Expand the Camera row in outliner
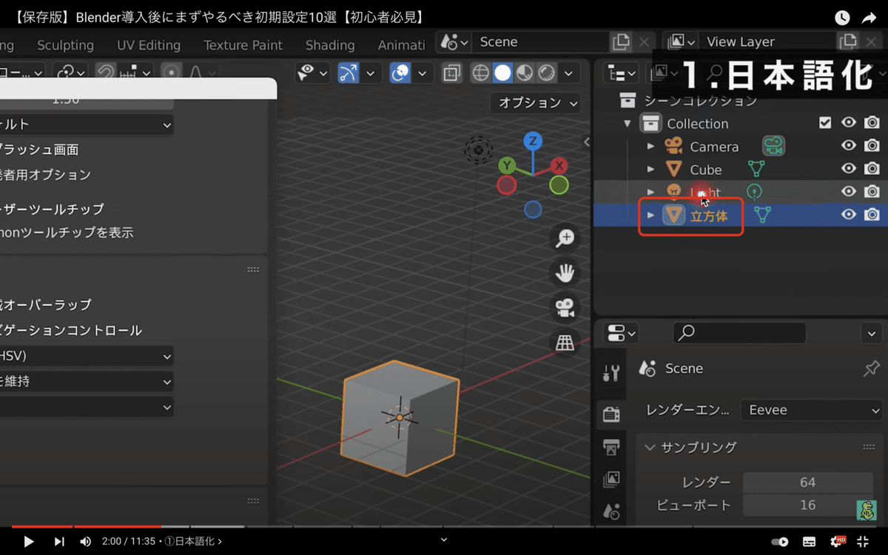The height and width of the screenshot is (555, 888). click(651, 147)
